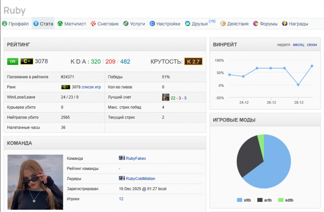The width and height of the screenshot is (324, 212).
Task: Show winrate for месяц
Action: tap(298, 45)
